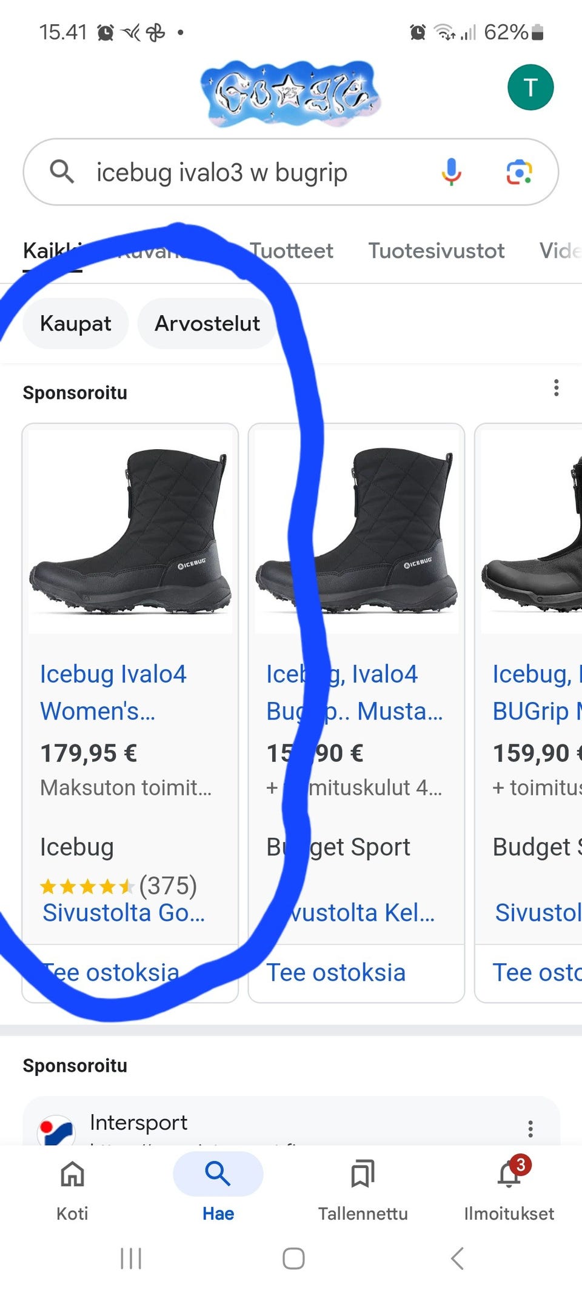Open the three-dot menu on Intersport ad
Image resolution: width=582 pixels, height=1293 pixels.
[530, 1128]
